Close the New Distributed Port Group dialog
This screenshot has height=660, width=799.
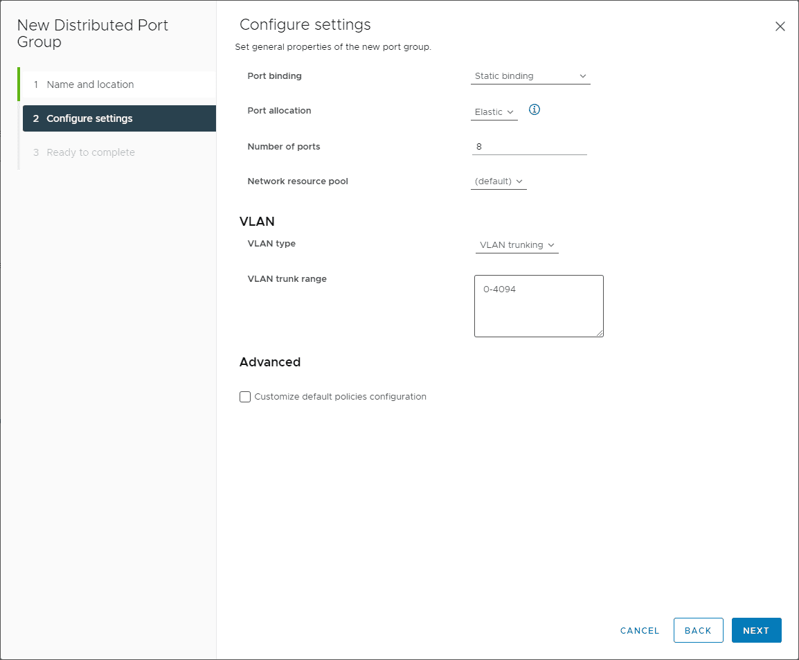(x=780, y=27)
